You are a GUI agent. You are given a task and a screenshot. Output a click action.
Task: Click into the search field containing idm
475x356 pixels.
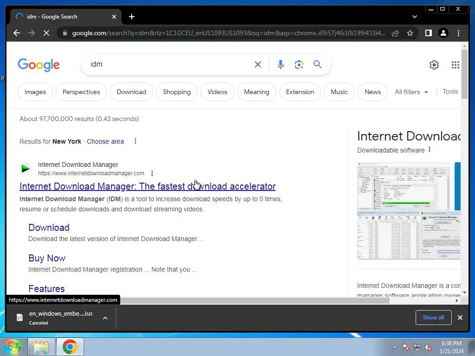point(170,64)
